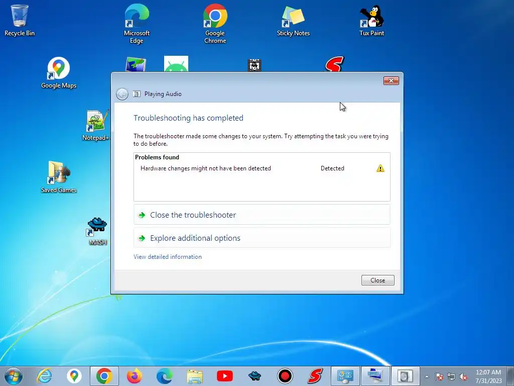Close the troubleshooter window with the red X
The height and width of the screenshot is (386, 514).
click(391, 81)
